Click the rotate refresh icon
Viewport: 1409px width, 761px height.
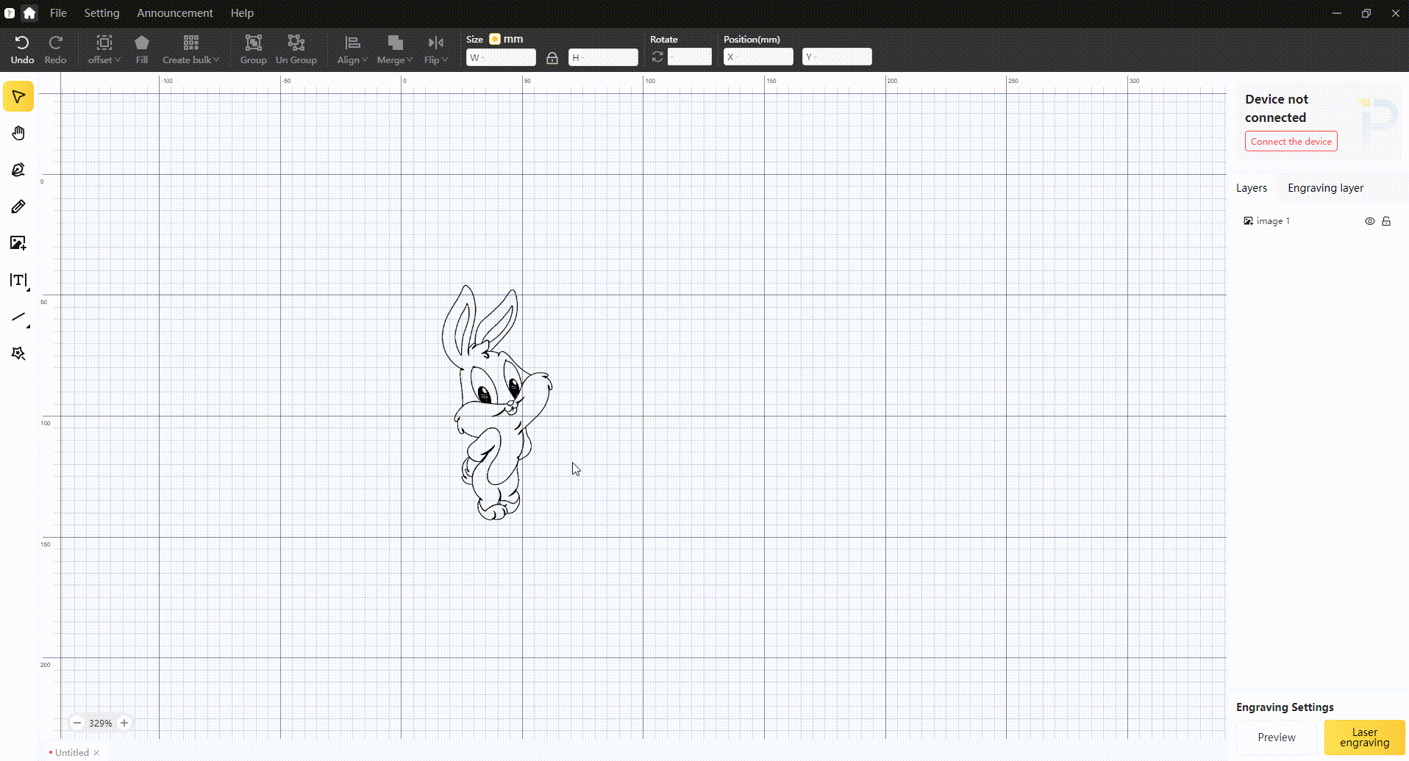657,57
